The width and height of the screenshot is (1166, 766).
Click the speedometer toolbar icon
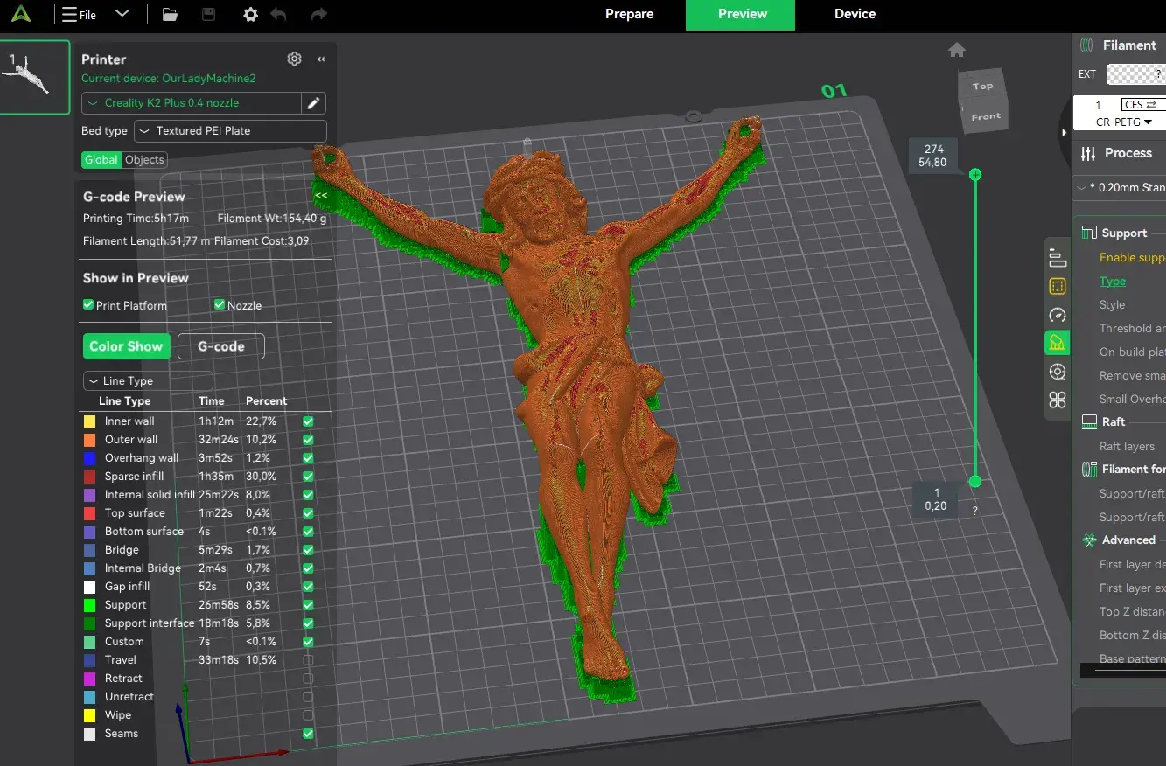click(x=1057, y=315)
